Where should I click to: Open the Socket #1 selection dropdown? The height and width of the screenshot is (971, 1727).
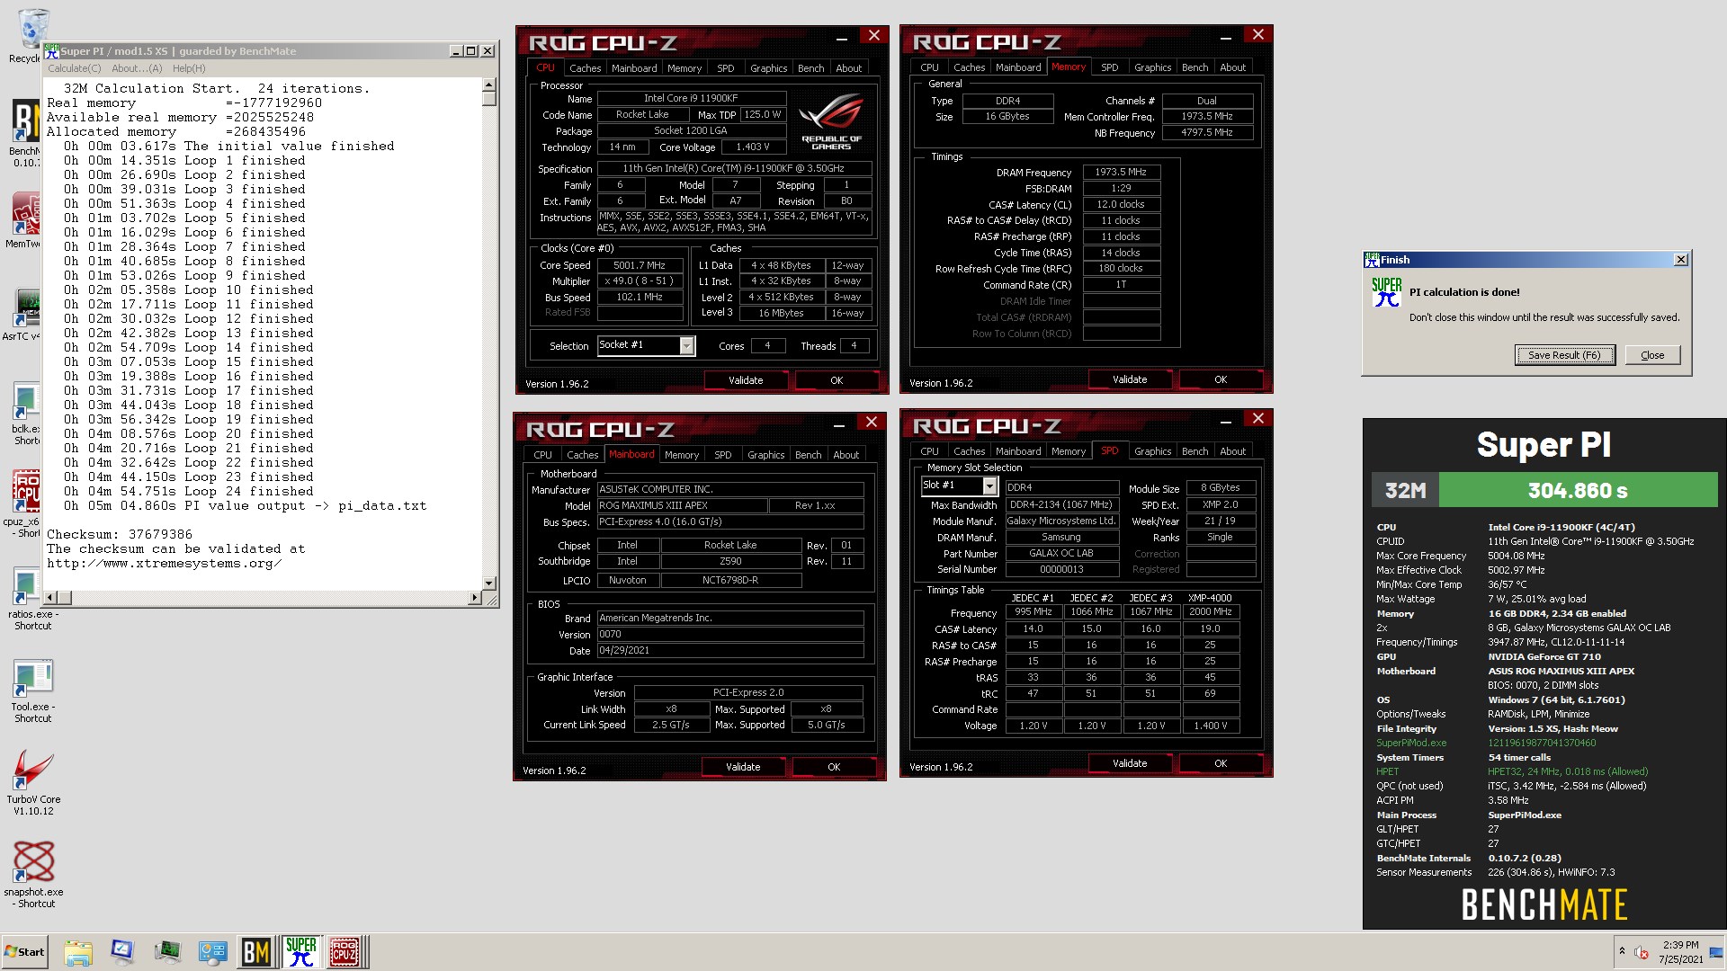coord(686,345)
